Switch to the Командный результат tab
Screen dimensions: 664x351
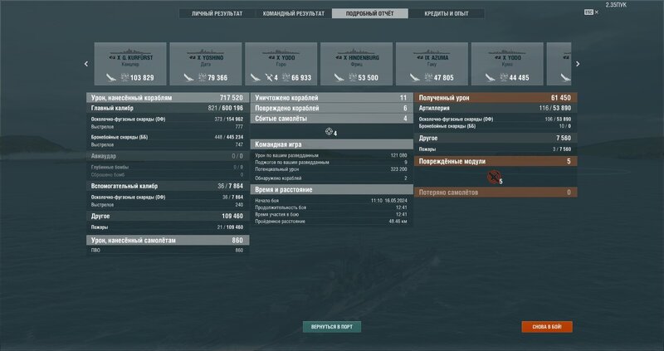[294, 13]
